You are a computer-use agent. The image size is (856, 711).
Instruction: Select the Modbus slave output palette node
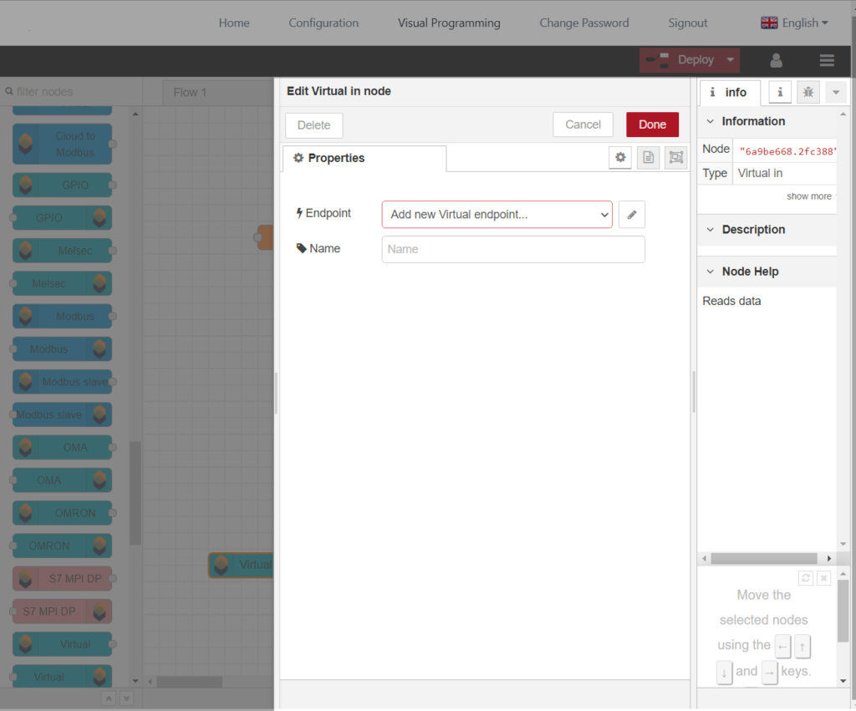tap(62, 414)
